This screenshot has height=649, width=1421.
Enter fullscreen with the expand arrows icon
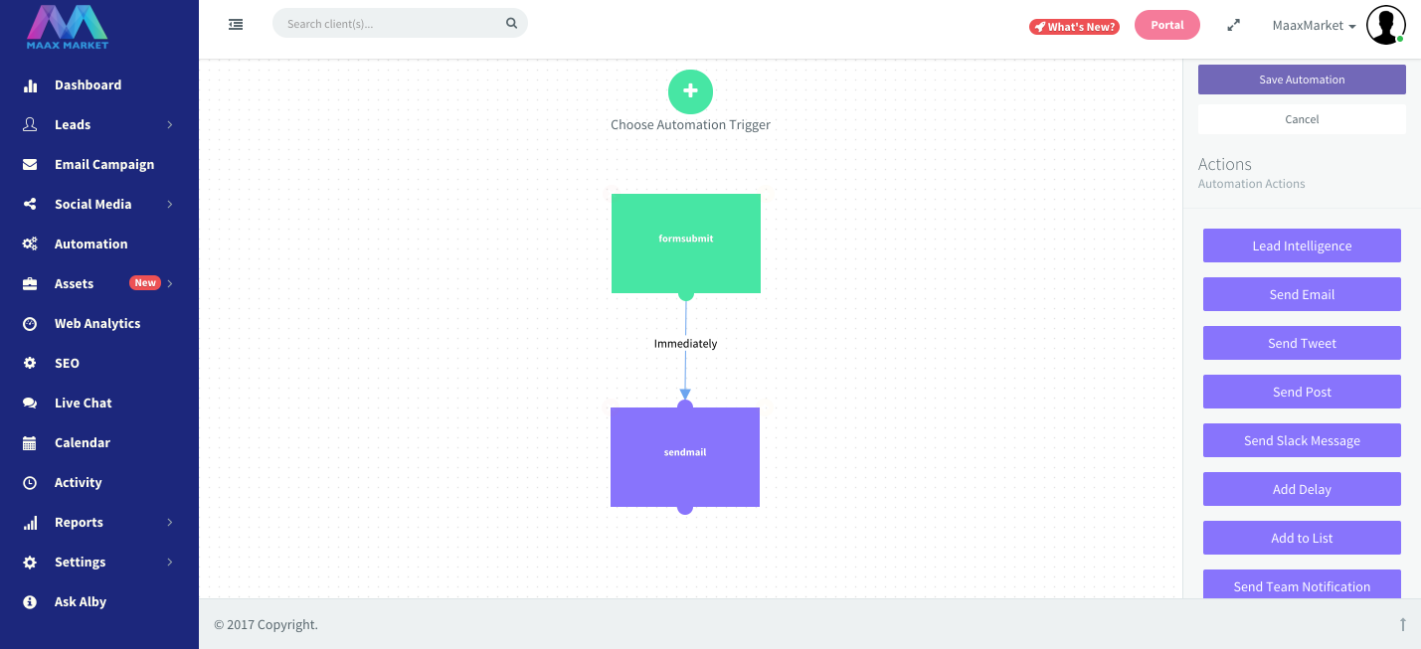(1234, 26)
